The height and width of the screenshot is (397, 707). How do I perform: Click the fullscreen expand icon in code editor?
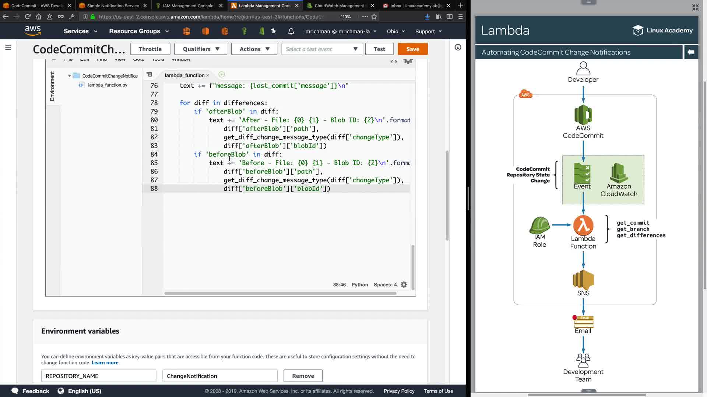394,61
